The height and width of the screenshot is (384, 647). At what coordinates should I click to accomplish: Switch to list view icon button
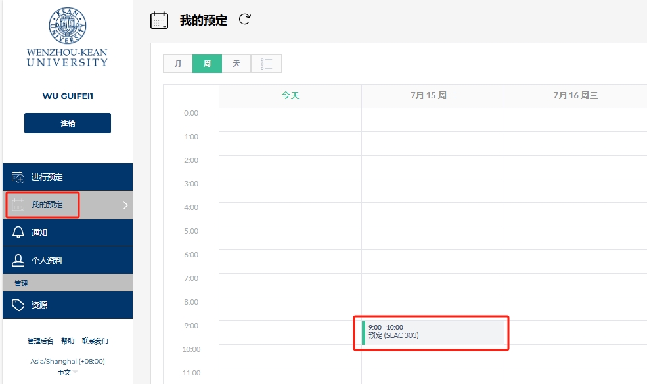[x=266, y=64]
